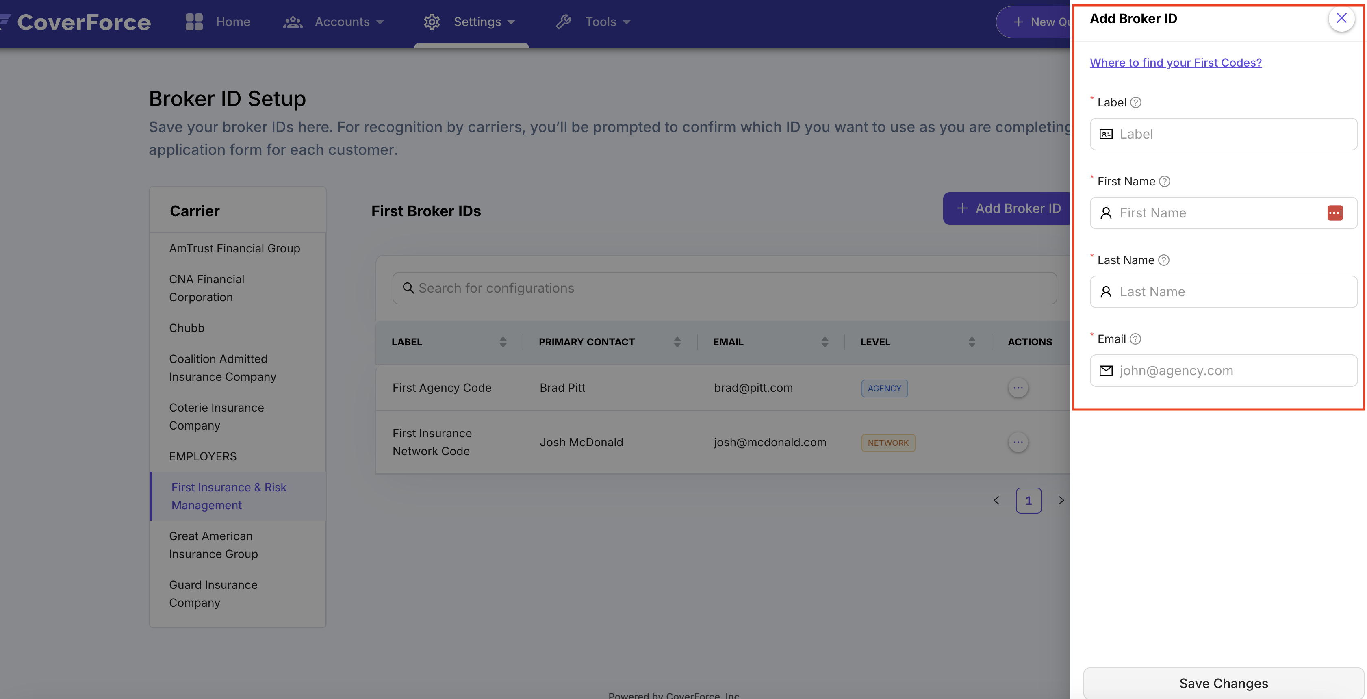This screenshot has height=699, width=1367.
Task: Click the red password manager icon
Action: click(x=1335, y=213)
